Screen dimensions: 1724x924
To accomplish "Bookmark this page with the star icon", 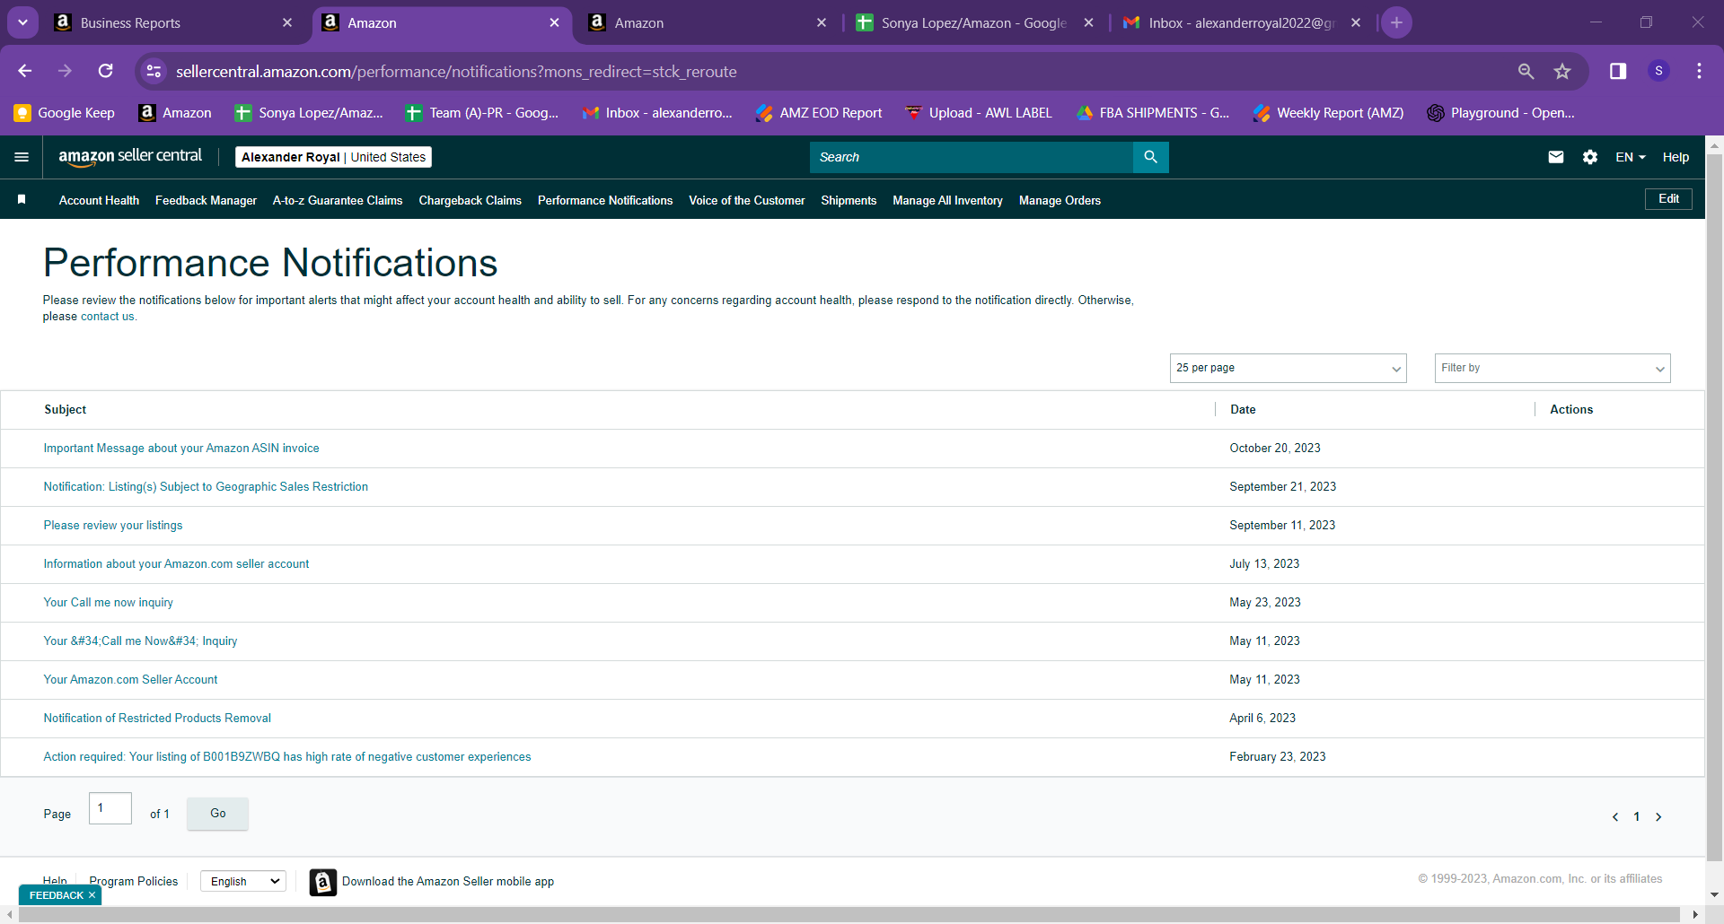I will tap(1562, 71).
